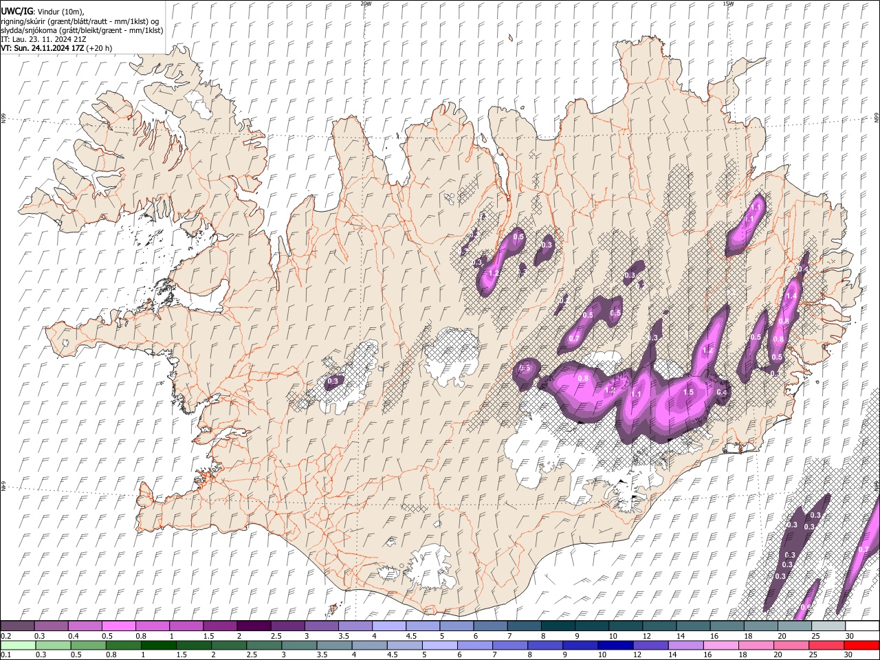
Task: Pick the bright red swatch ending the rain legend
Action: [x=861, y=645]
